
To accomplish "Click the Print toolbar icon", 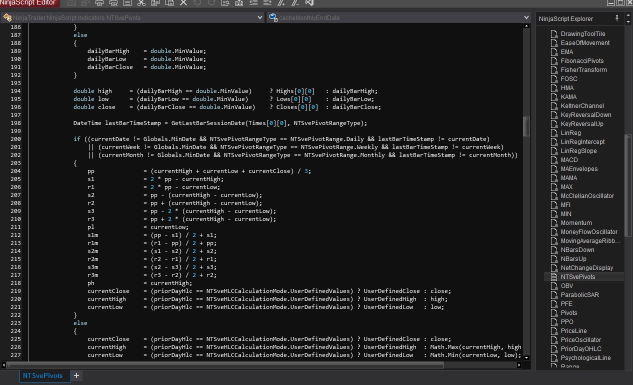I will 99,3.
